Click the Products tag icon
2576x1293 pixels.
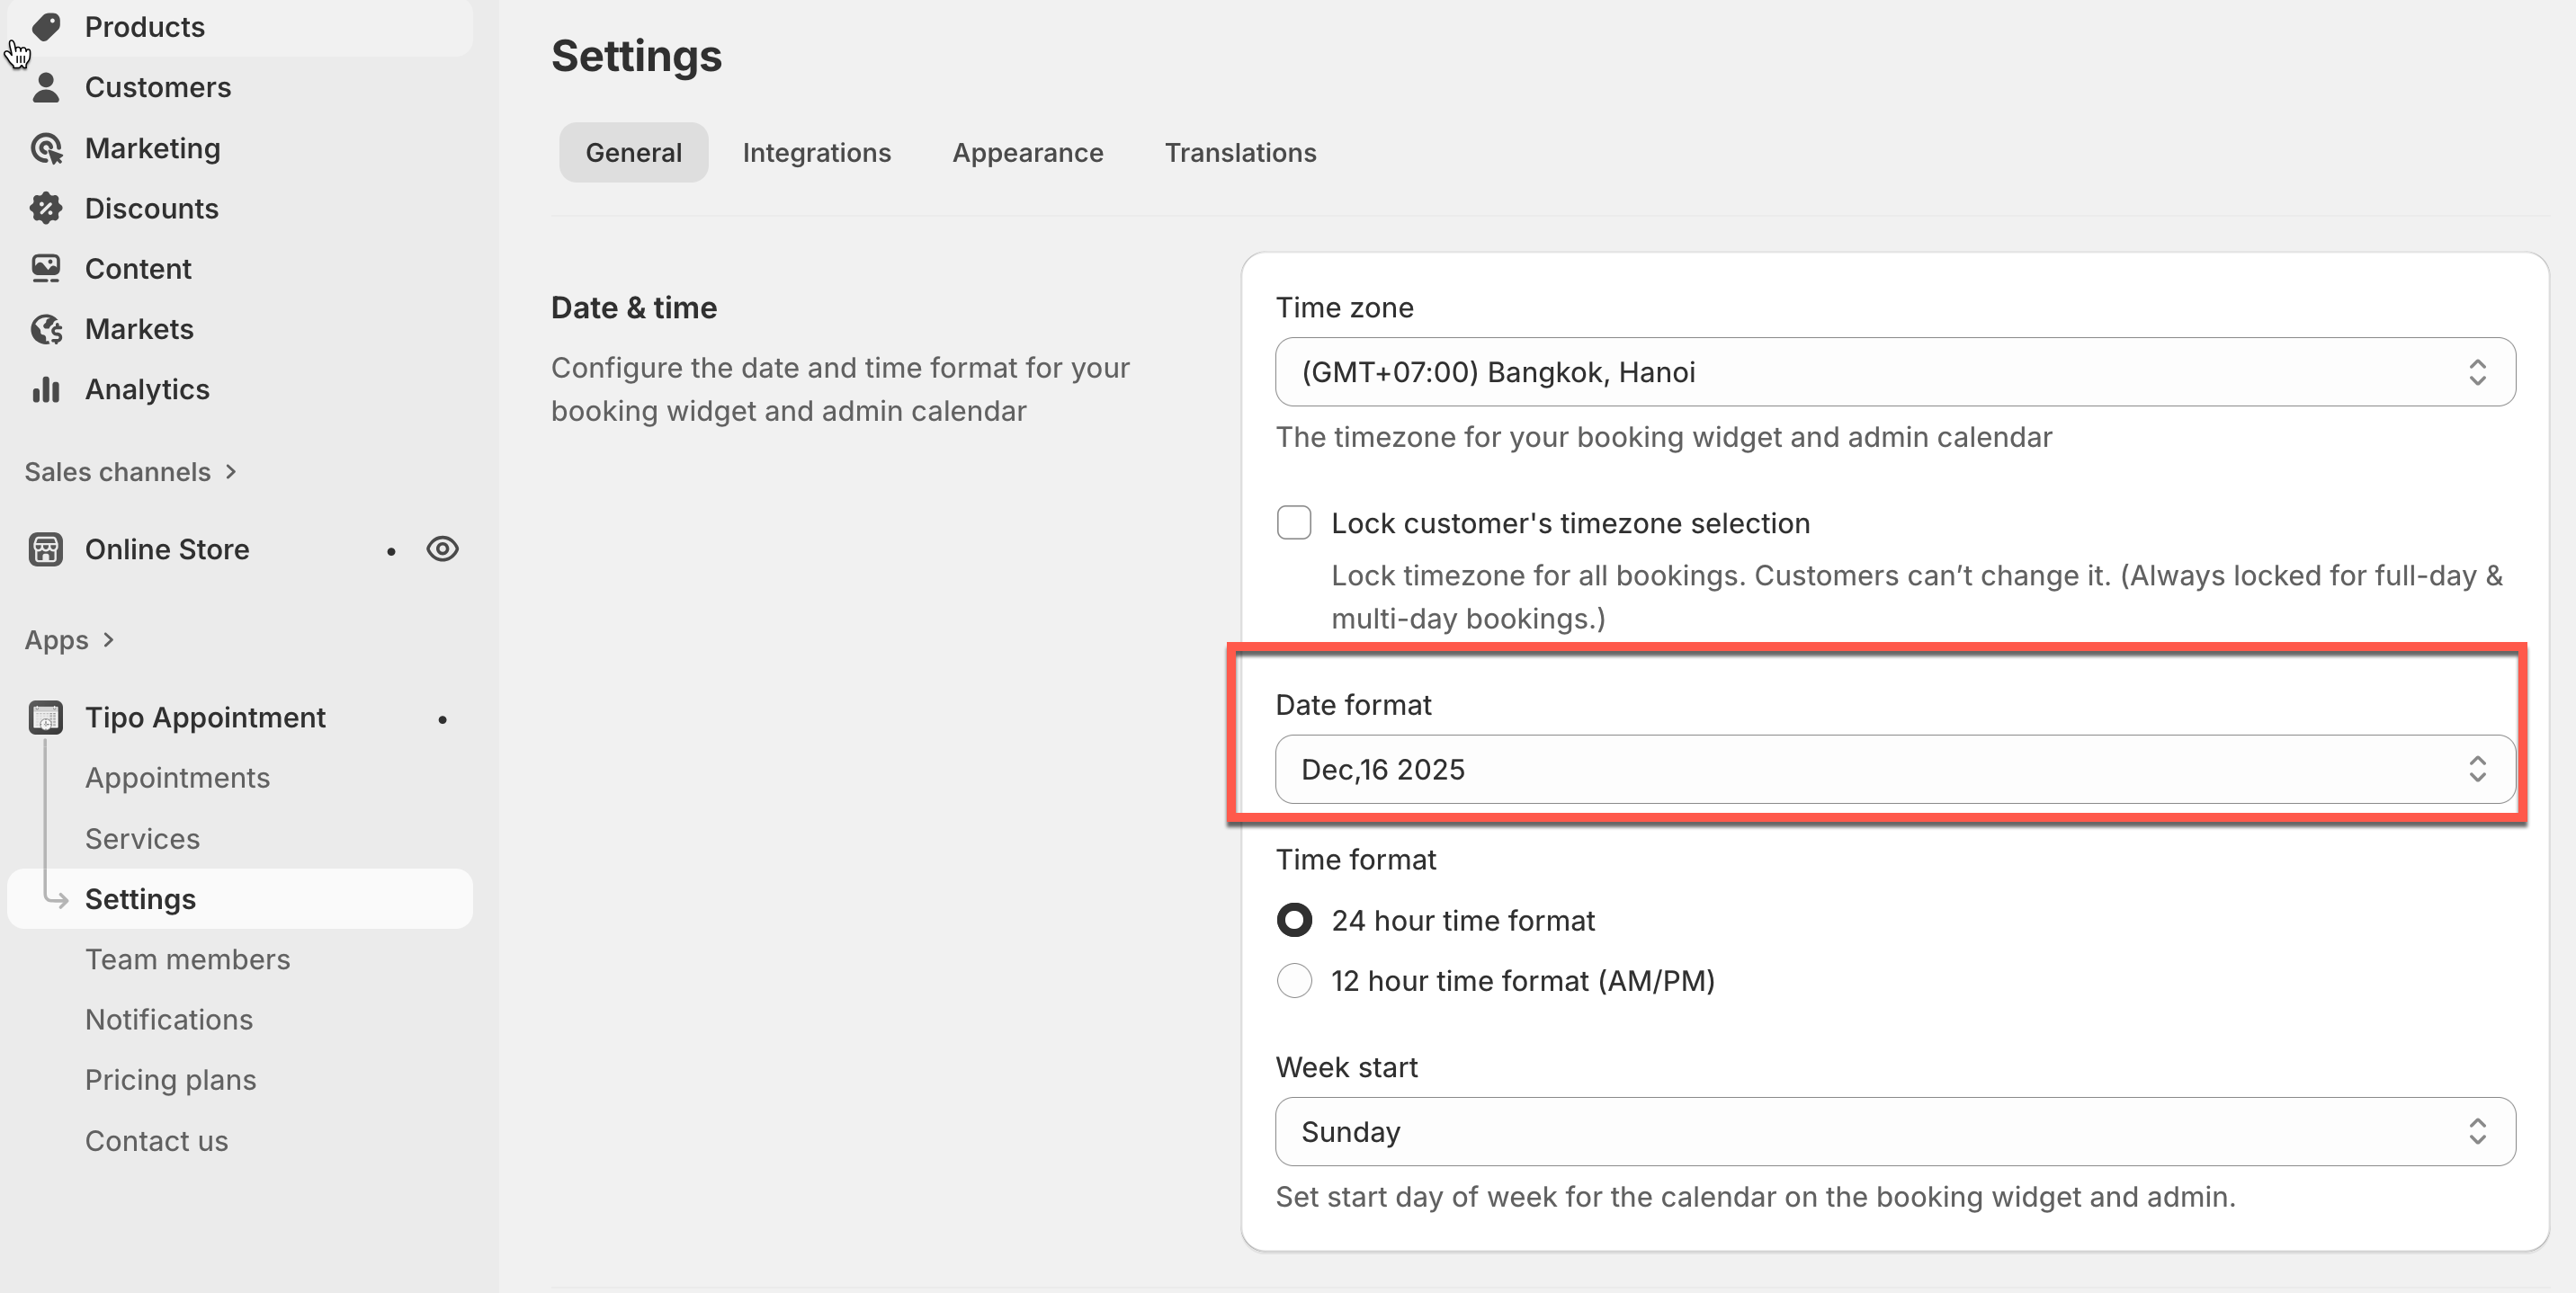click(x=46, y=27)
